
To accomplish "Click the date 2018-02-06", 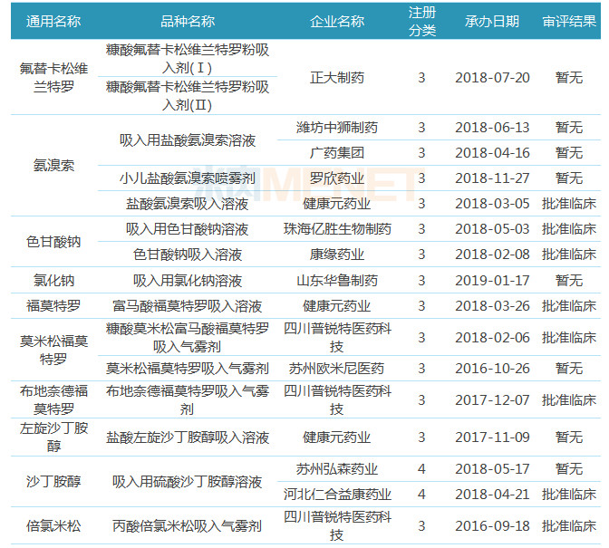I will tap(492, 338).
